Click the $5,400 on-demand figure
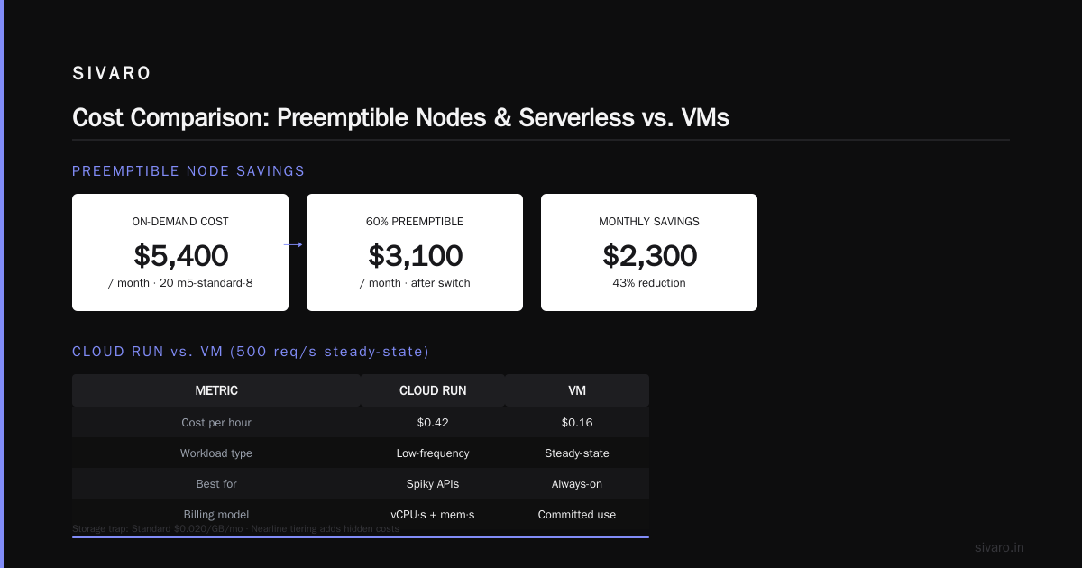 (180, 256)
